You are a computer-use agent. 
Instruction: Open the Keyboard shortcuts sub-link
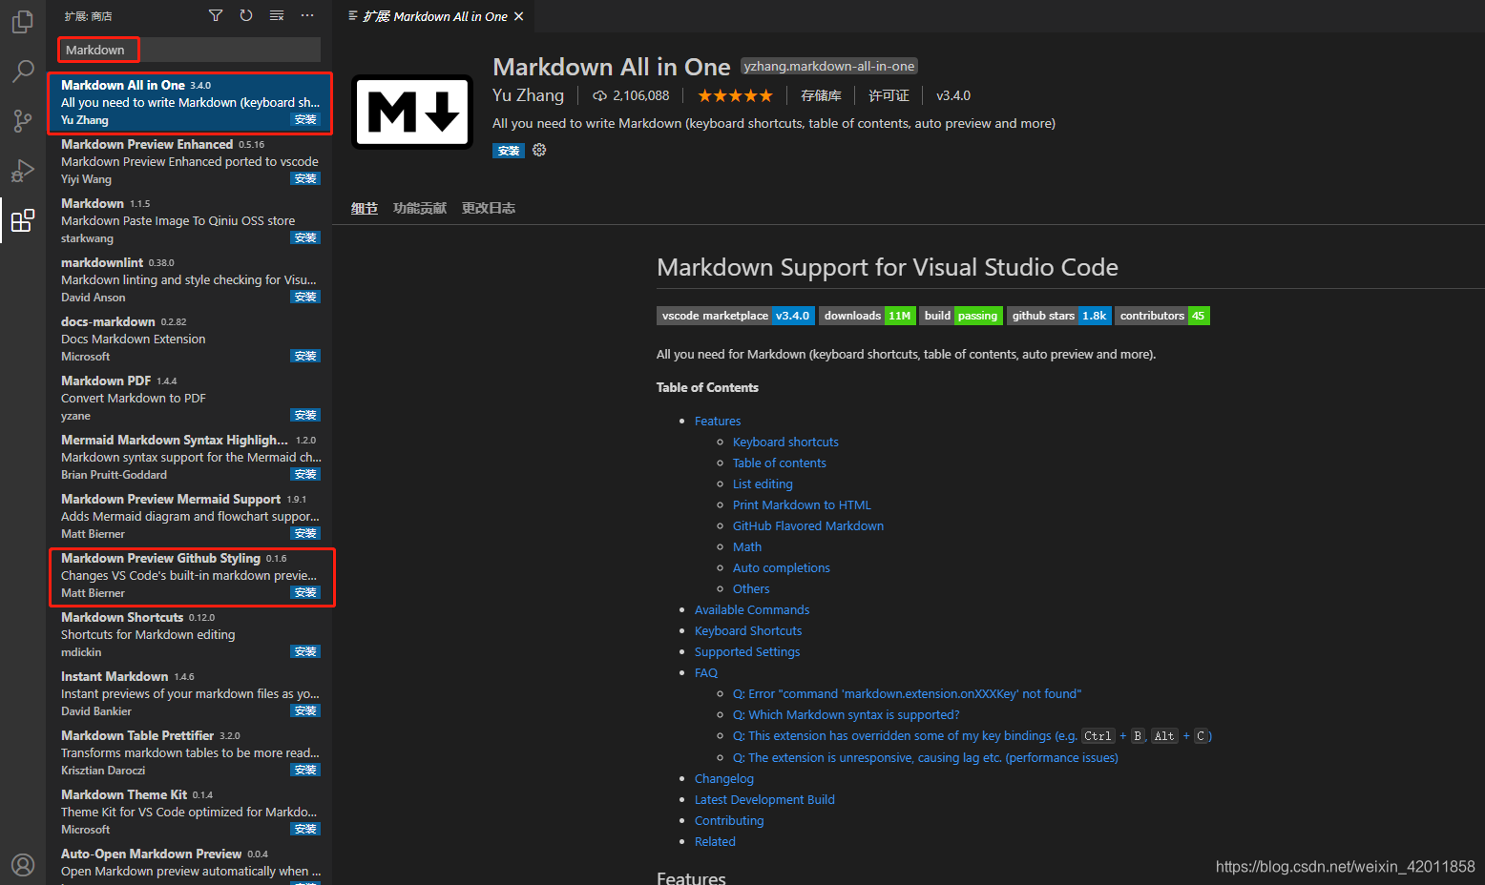pyautogui.click(x=785, y=442)
